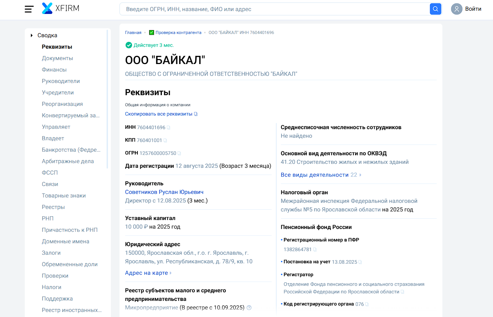Click the help icon next to Микропредприятие
Image resolution: width=493 pixels, height=317 pixels.
pyautogui.click(x=249, y=308)
